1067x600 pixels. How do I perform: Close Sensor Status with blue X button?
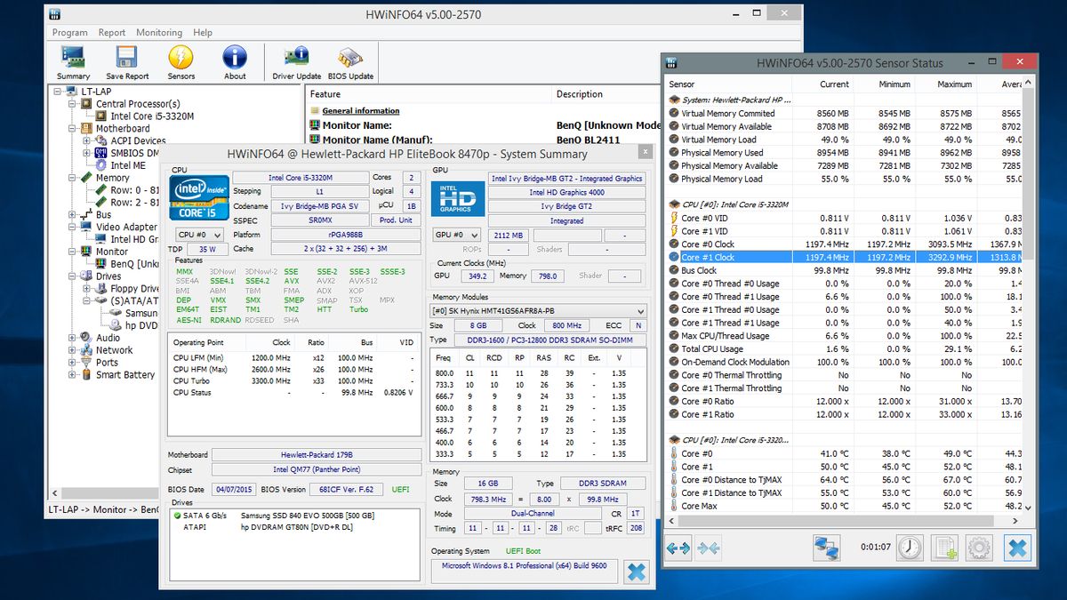[1017, 548]
